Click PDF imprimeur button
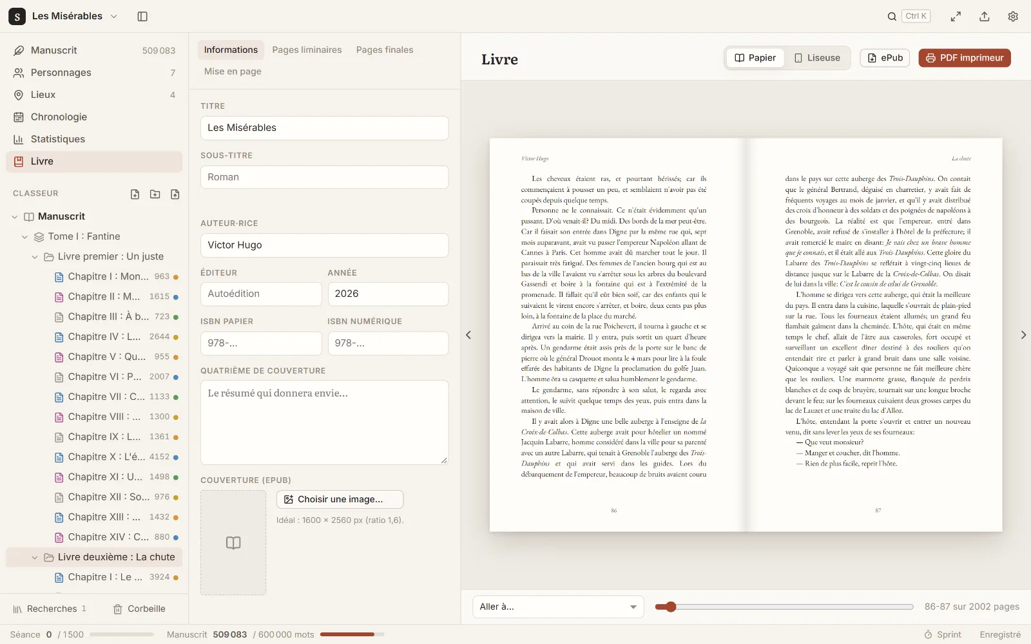The height and width of the screenshot is (644, 1031). click(965, 58)
